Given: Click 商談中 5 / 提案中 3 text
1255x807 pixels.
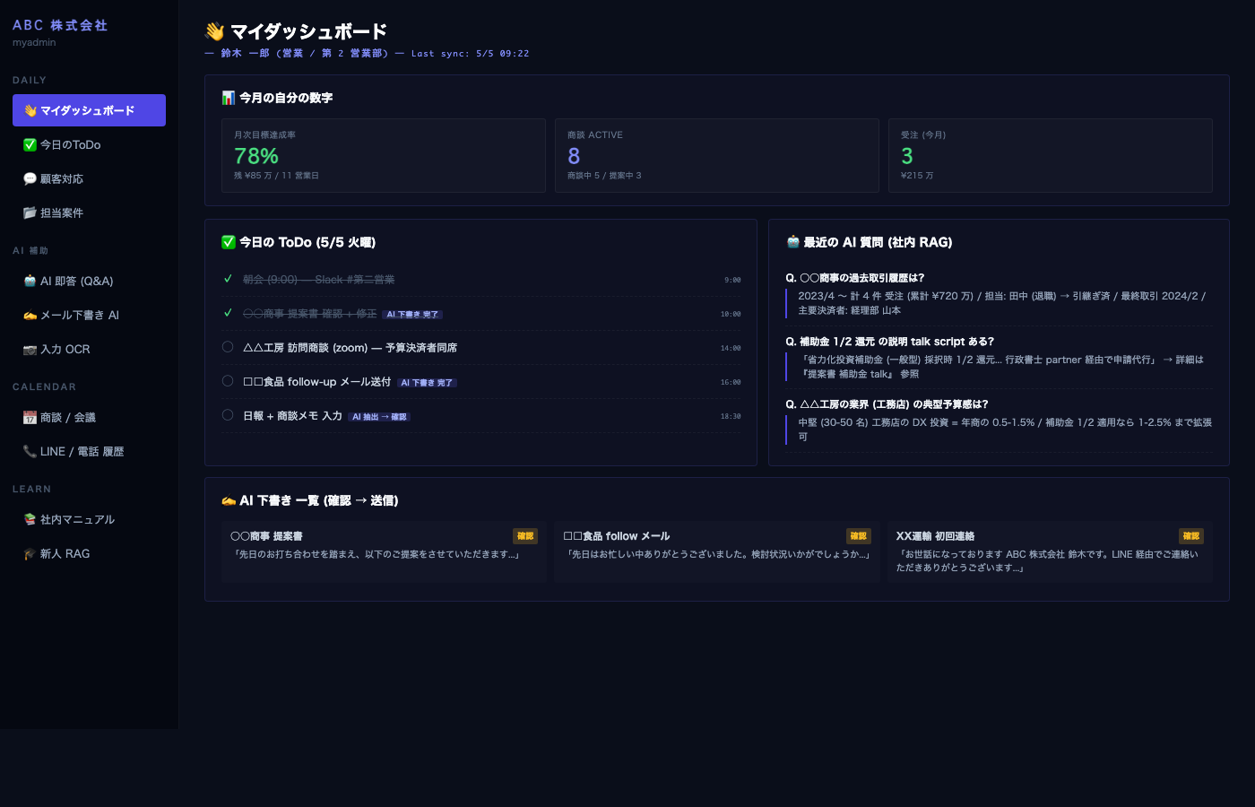Looking at the screenshot, I should click(x=604, y=176).
